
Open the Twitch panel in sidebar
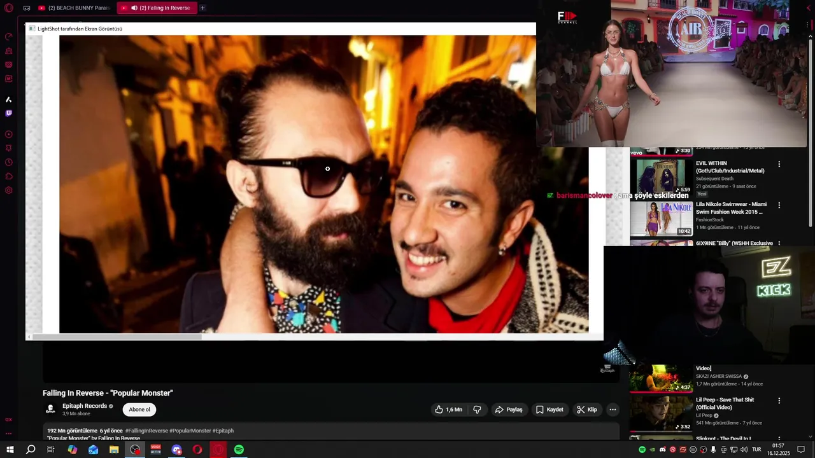[x=9, y=113]
